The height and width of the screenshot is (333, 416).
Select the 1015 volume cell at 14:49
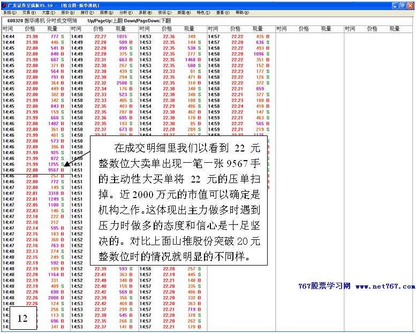(122, 36)
